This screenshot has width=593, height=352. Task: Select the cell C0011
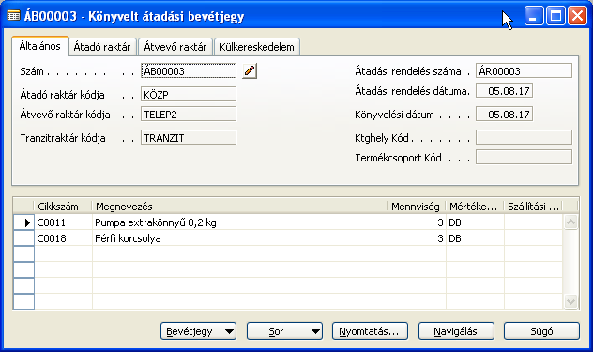[63, 222]
